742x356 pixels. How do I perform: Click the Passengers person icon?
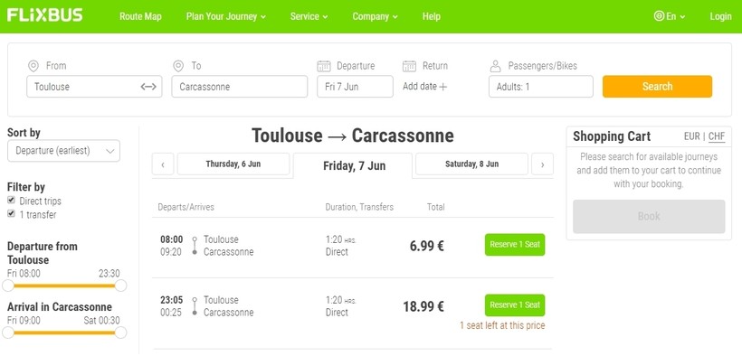pos(496,66)
